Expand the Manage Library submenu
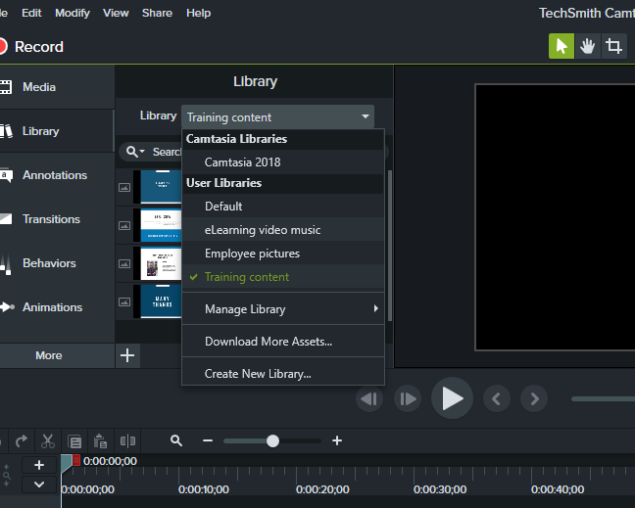This screenshot has height=508, width=635. click(x=283, y=309)
